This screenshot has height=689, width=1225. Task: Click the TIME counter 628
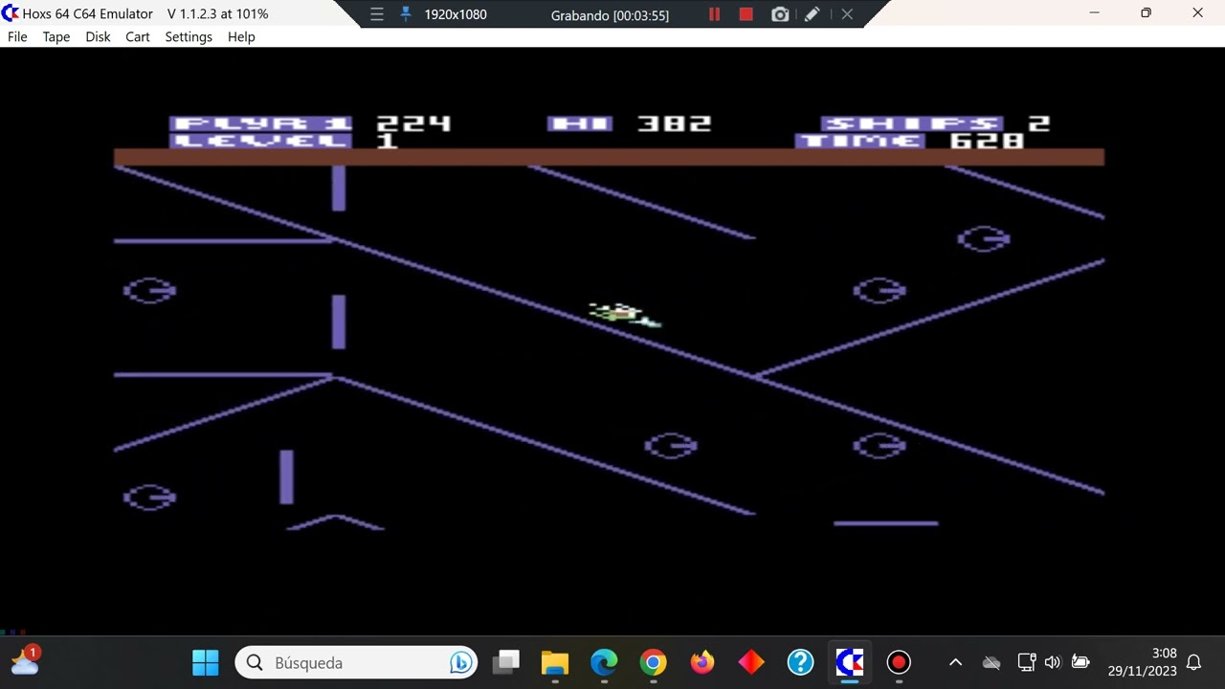click(x=987, y=141)
